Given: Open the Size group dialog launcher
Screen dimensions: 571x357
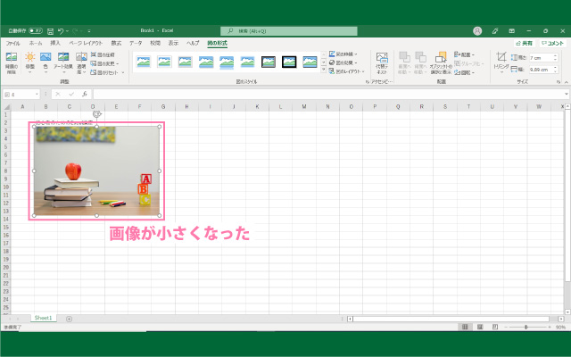Looking at the screenshot, I should point(559,82).
